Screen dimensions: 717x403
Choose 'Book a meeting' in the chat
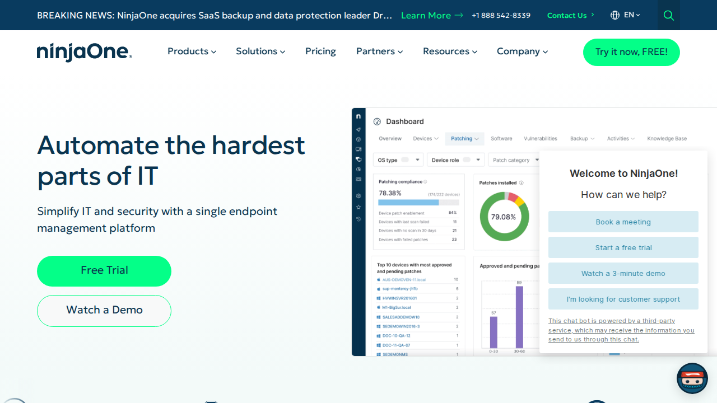point(623,222)
